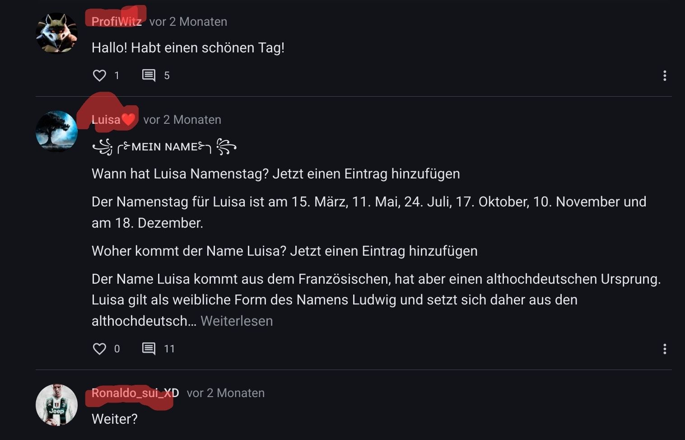The width and height of the screenshot is (685, 440).
Task: Click the reply count 5 on ProfiWitz's comment
Action: coord(167,76)
